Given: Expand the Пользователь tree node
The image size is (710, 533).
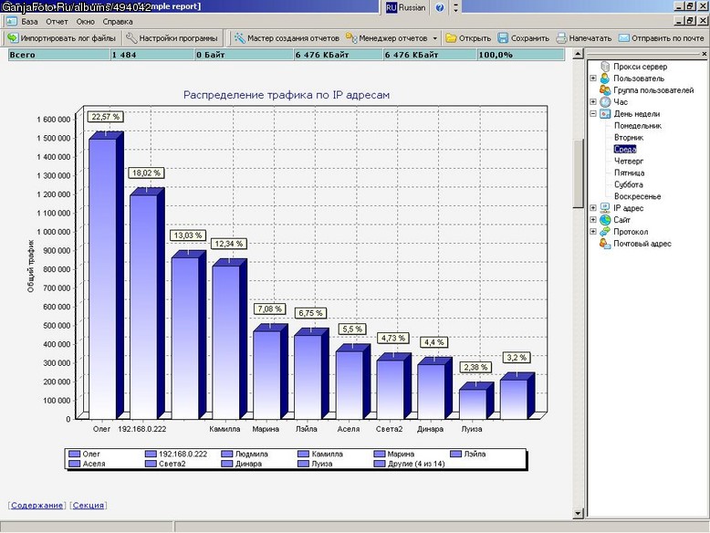Looking at the screenshot, I should pyautogui.click(x=593, y=78).
